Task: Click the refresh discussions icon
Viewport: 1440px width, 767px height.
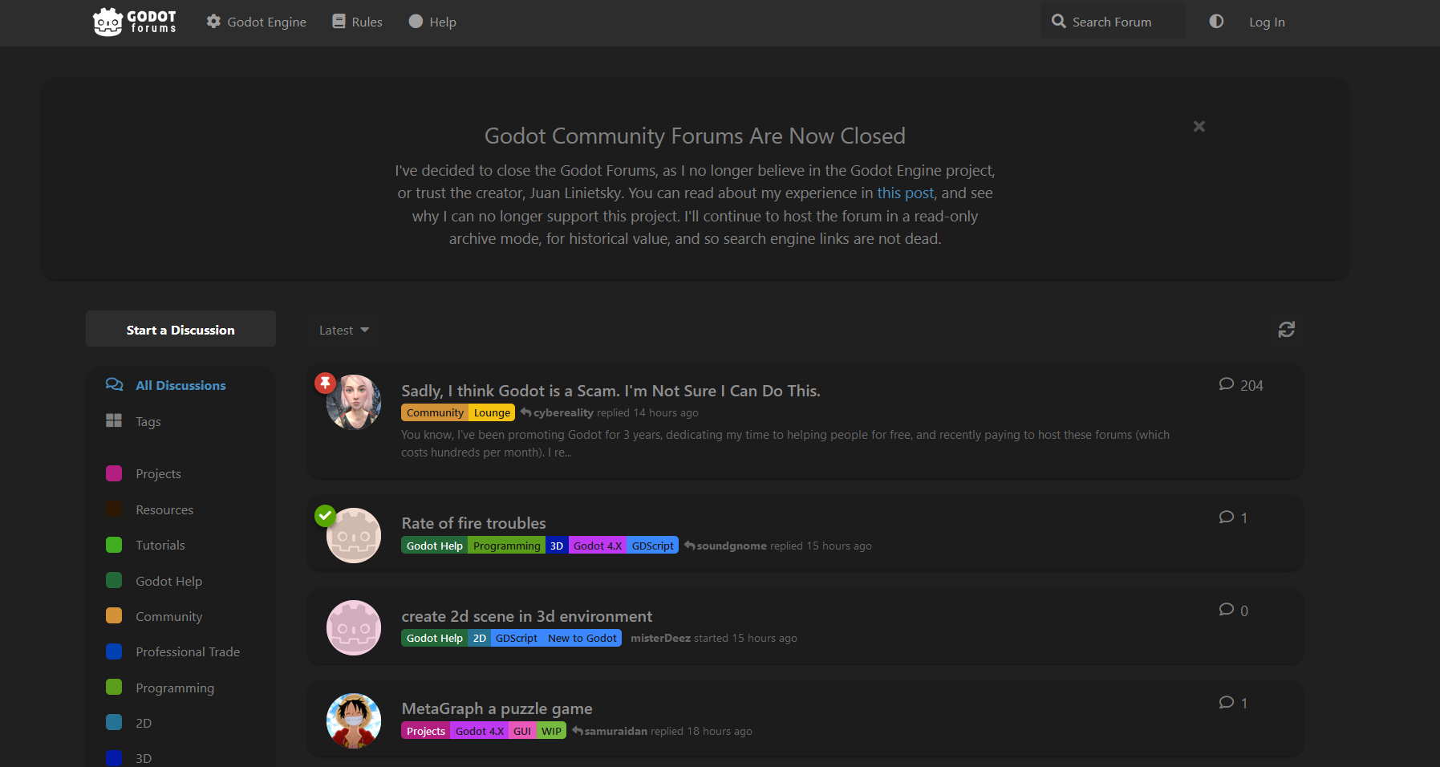Action: [1286, 330]
